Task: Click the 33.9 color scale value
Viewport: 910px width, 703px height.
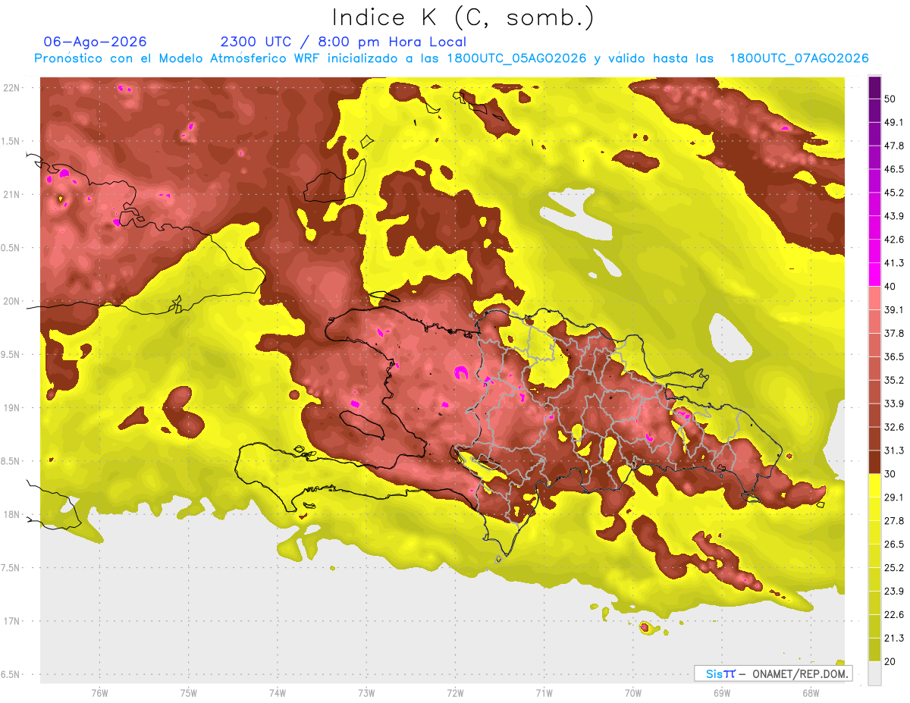Action: tap(893, 403)
